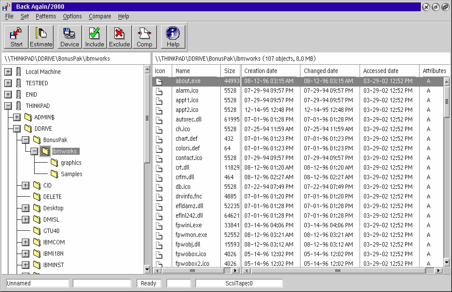Collapse the BonusPak folder node
This screenshot has height=292, width=452.
coord(26,140)
